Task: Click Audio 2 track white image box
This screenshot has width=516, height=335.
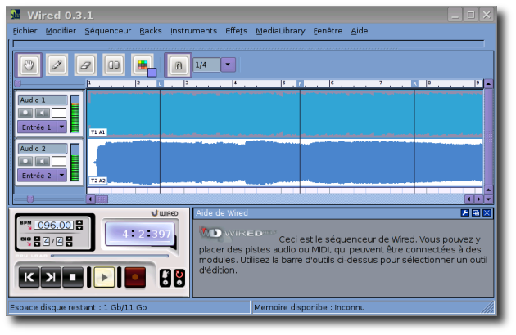Action: coord(59,161)
